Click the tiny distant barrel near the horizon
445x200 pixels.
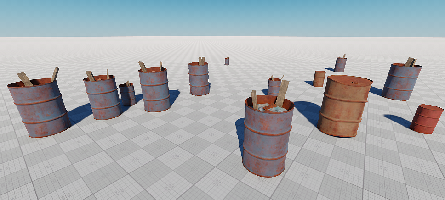click(x=227, y=61)
